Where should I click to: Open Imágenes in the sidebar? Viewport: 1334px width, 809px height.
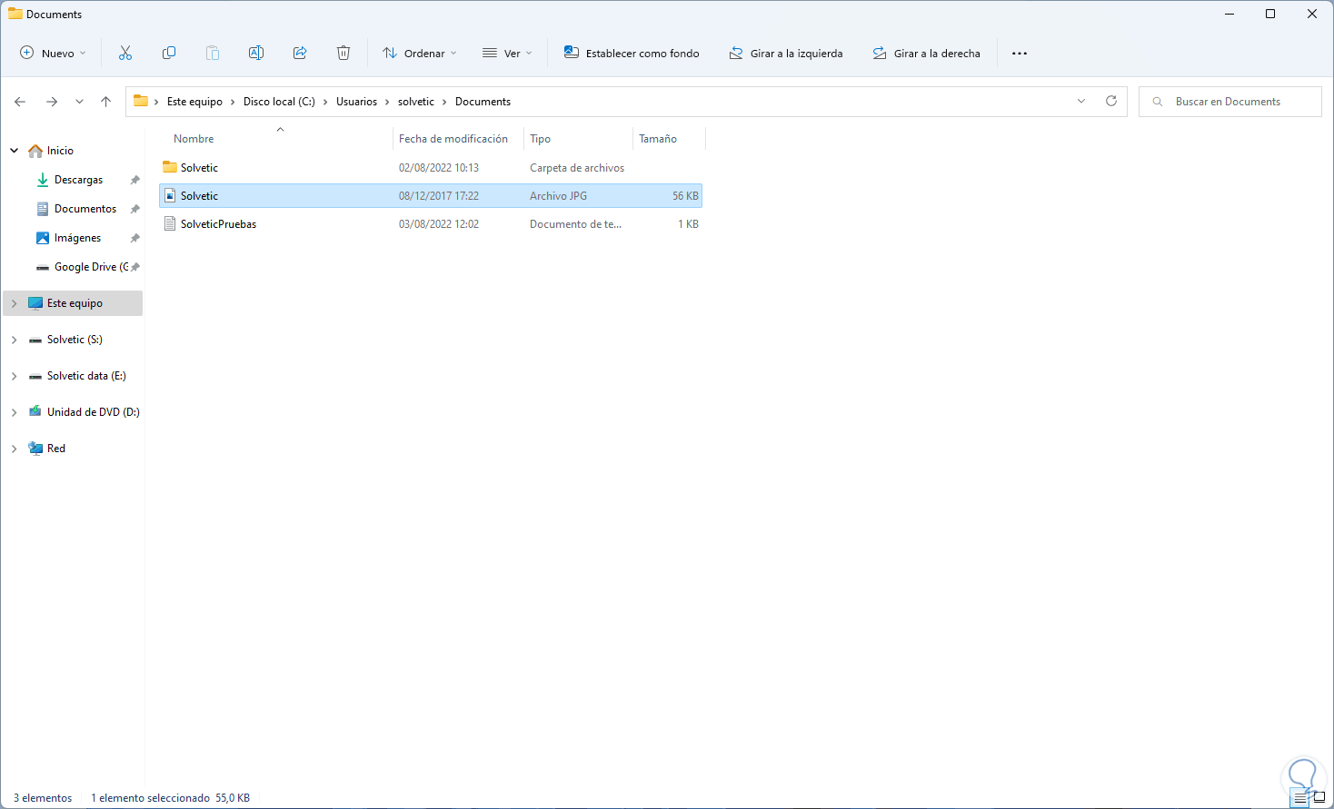[x=77, y=238]
